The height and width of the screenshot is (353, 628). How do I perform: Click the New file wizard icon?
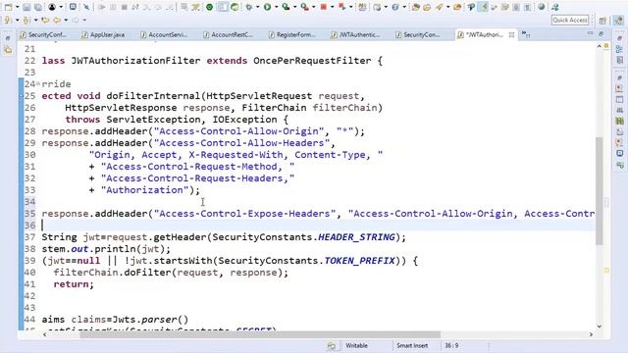pos(8,7)
